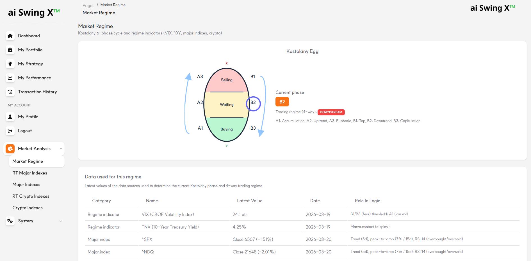531x261 pixels.
Task: Expand the System menu chevron
Action: tap(61, 221)
